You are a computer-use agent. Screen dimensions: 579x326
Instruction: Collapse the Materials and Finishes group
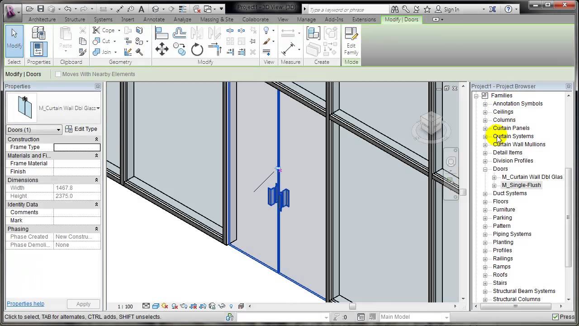(x=96, y=156)
